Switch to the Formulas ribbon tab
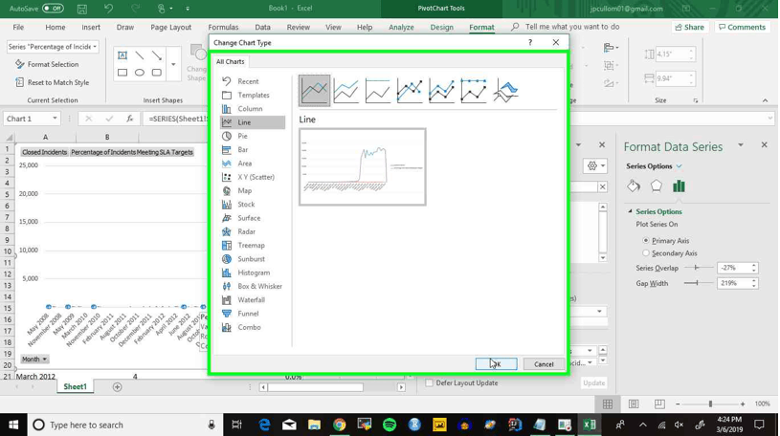780x436 pixels. click(223, 28)
